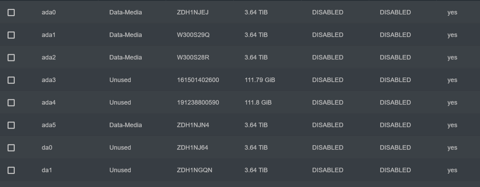The image size is (480, 187).
Task: Toggle the checkbox for ada3
Action: pos(11,80)
